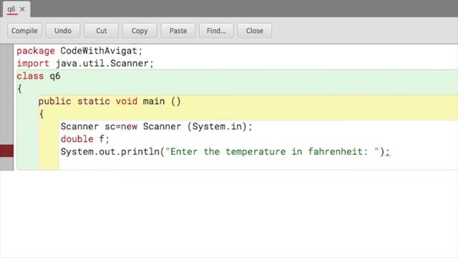This screenshot has width=458, height=258.
Task: Click the empty line below the println statement
Action: coord(258,164)
